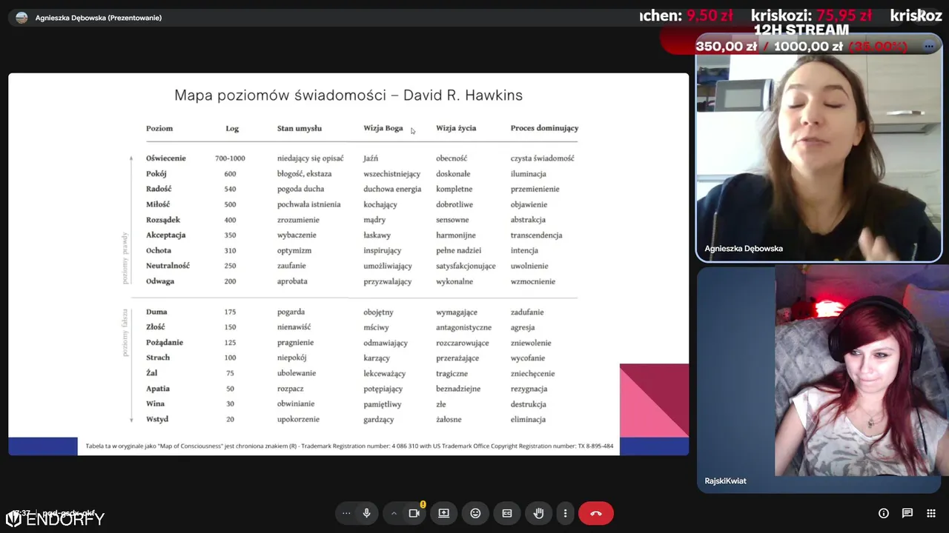This screenshot has height=533, width=949.
Task: Open meeting details info icon
Action: pyautogui.click(x=884, y=513)
